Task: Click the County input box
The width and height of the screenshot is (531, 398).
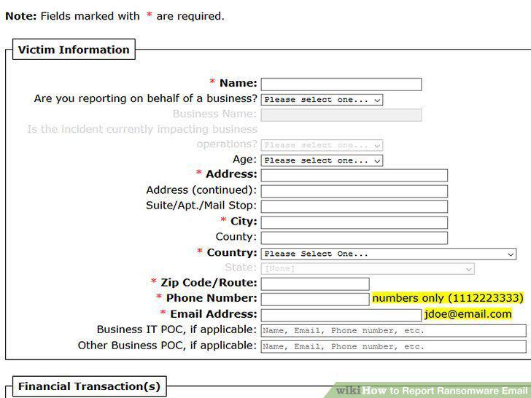Action: 354,238
